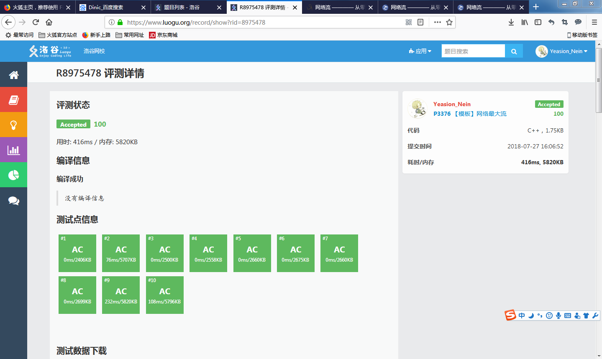Show sidebars icon in Firefox toolbar
This screenshot has width=602, height=359.
point(538,22)
